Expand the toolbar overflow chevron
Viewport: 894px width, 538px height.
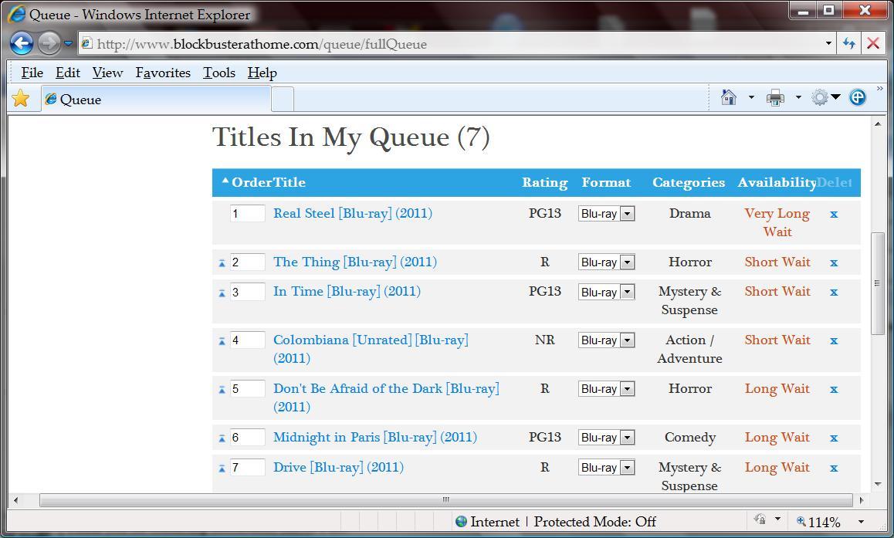point(880,88)
